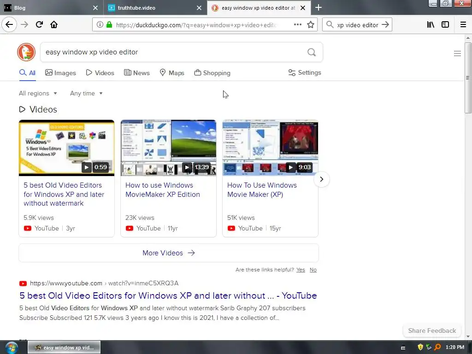Answer No to links helpful

pyautogui.click(x=313, y=270)
